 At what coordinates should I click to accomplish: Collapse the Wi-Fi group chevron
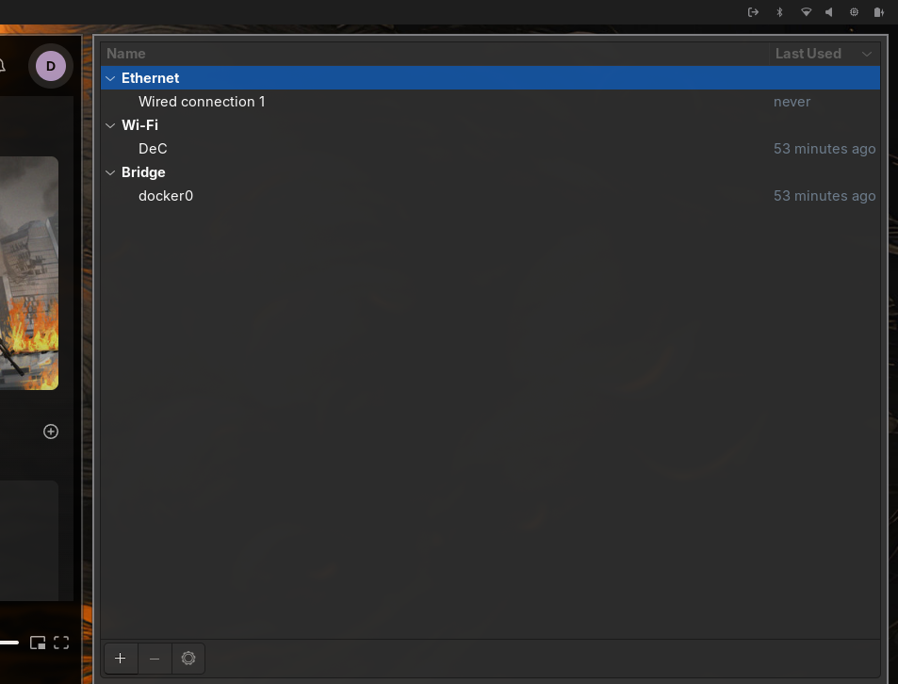tap(110, 125)
